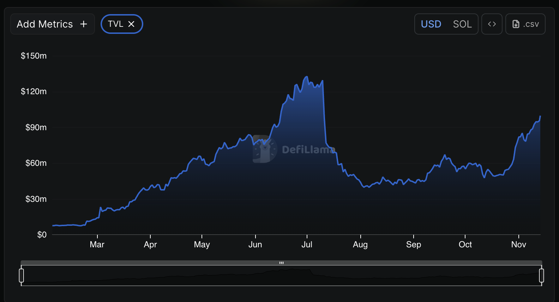Screen dimensions: 559x302
Task: Click the Oct label on the time axis
Action: 465,244
